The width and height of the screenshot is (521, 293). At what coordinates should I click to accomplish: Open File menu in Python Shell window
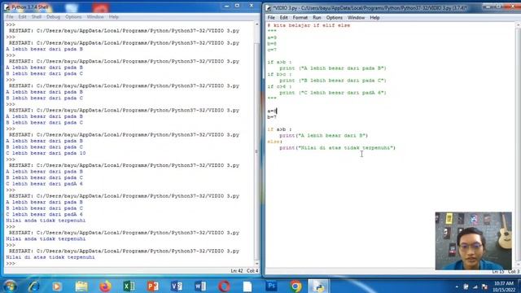point(10,16)
